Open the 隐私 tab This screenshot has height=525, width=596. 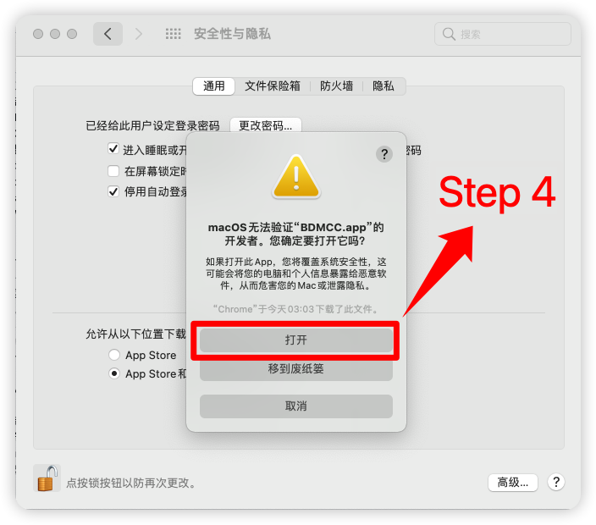384,86
